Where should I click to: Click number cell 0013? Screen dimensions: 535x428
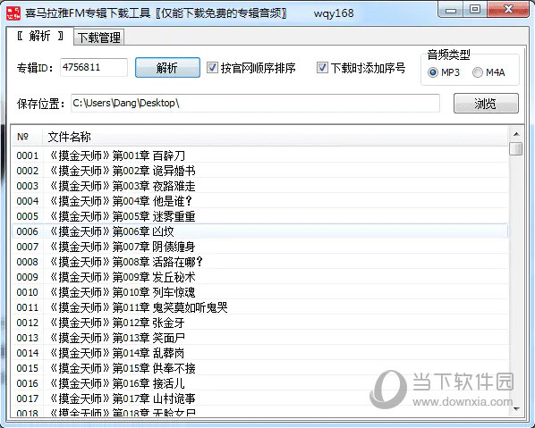pyautogui.click(x=28, y=338)
